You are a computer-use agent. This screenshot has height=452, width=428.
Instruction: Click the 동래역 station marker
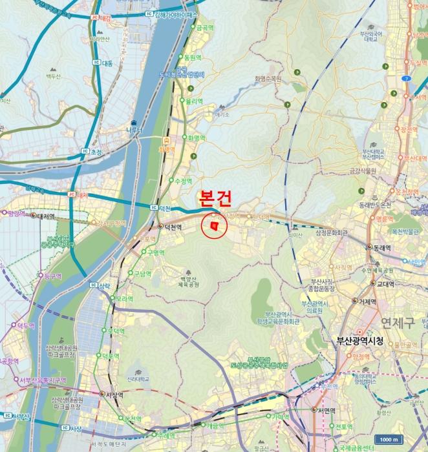pyautogui.click(x=369, y=247)
